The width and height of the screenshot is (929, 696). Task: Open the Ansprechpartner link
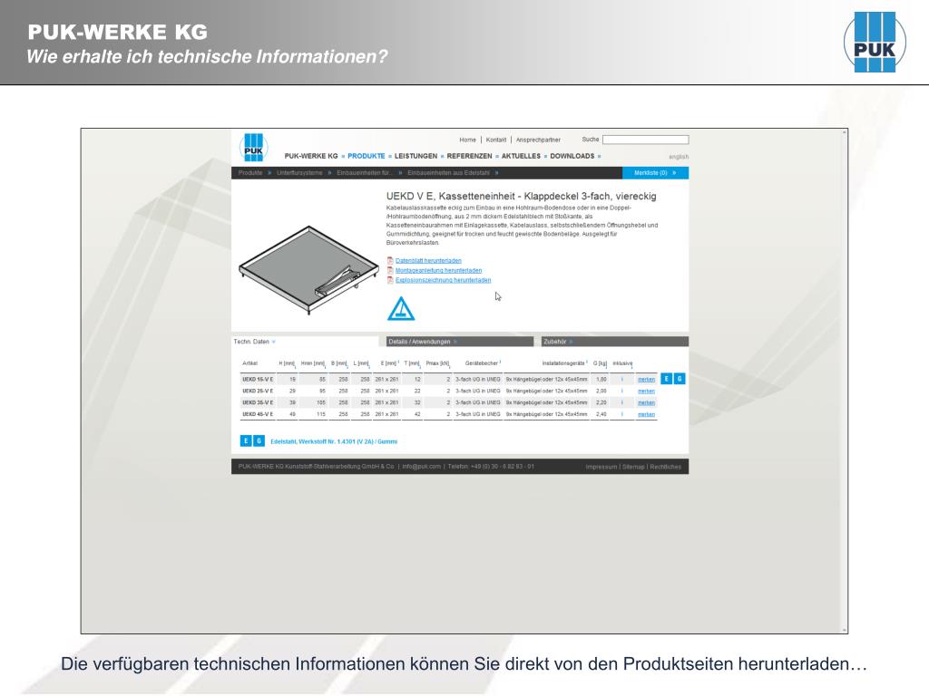point(538,140)
